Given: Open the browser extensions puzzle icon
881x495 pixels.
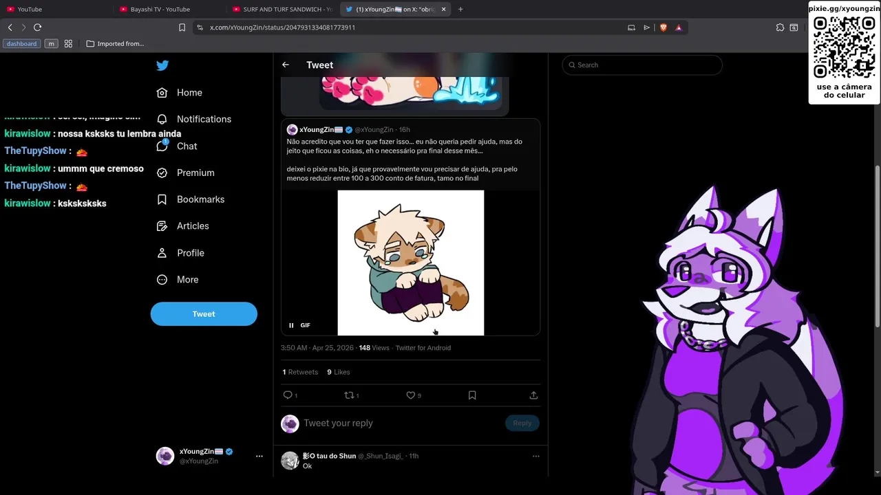Looking at the screenshot, I should (780, 27).
